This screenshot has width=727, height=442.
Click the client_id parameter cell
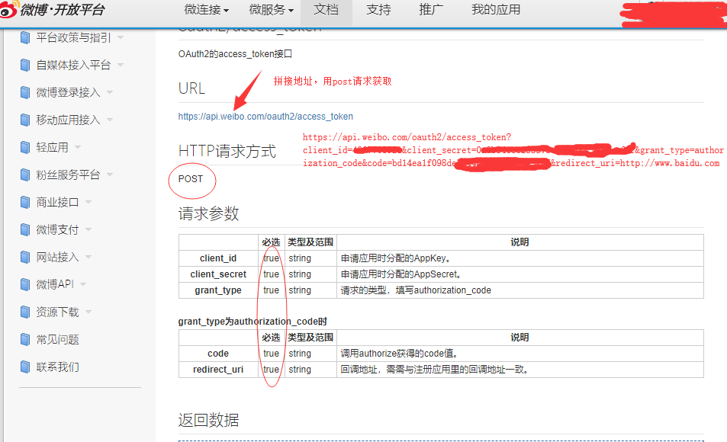click(218, 258)
